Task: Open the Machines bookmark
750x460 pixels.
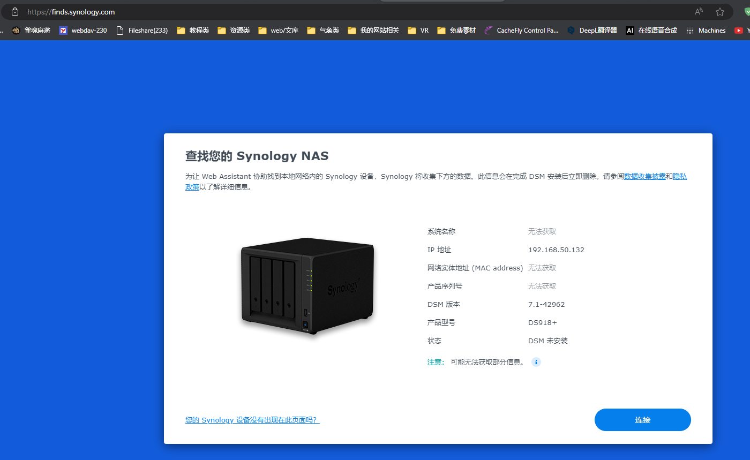Action: click(706, 31)
